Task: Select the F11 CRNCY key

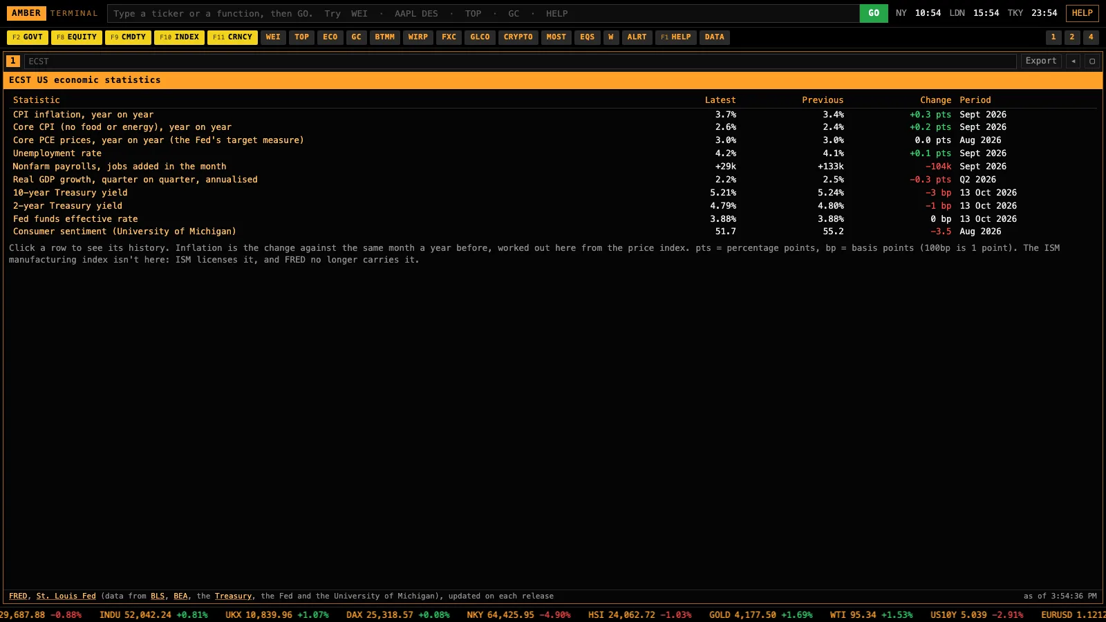Action: (x=232, y=37)
